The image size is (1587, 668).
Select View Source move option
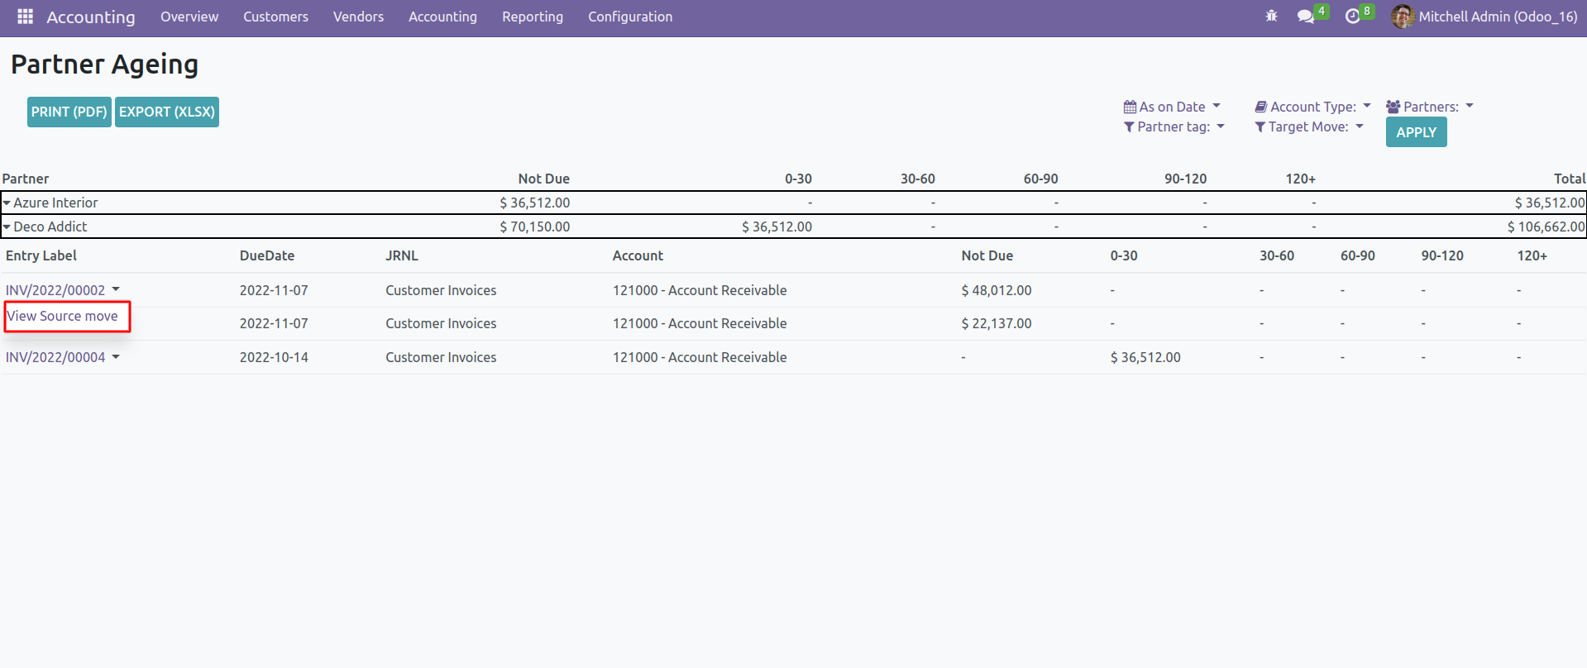(63, 316)
